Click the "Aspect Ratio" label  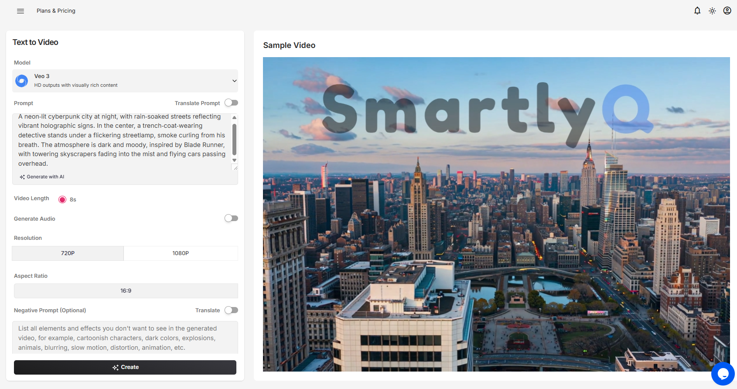[31, 276]
